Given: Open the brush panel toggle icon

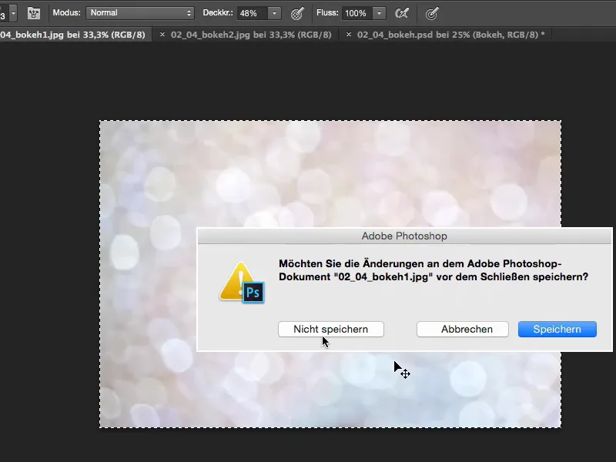Looking at the screenshot, I should click(x=34, y=13).
